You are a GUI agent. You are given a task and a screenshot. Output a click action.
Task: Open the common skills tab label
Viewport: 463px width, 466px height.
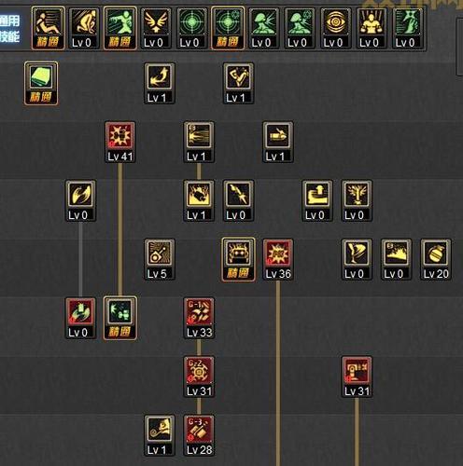10,29
